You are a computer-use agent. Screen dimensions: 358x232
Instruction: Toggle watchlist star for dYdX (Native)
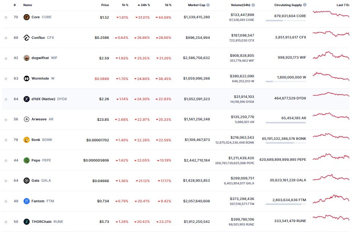(x=6, y=99)
